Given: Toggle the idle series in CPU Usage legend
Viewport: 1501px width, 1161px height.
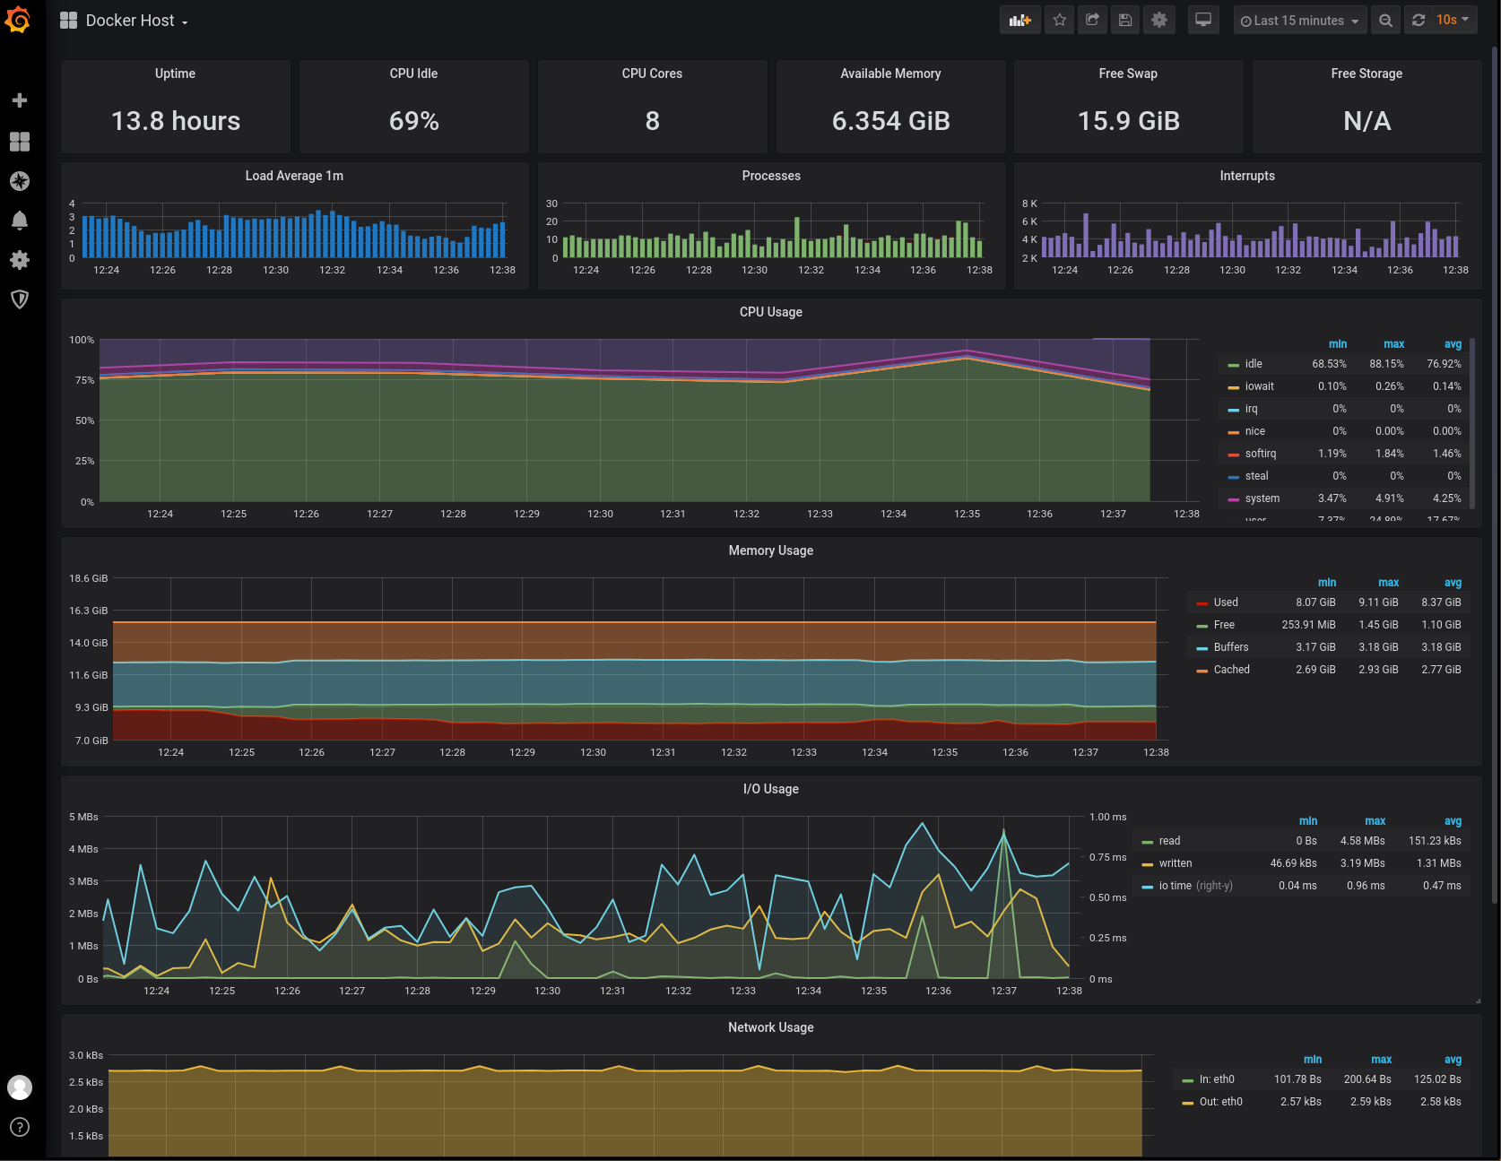Looking at the screenshot, I should (1254, 363).
